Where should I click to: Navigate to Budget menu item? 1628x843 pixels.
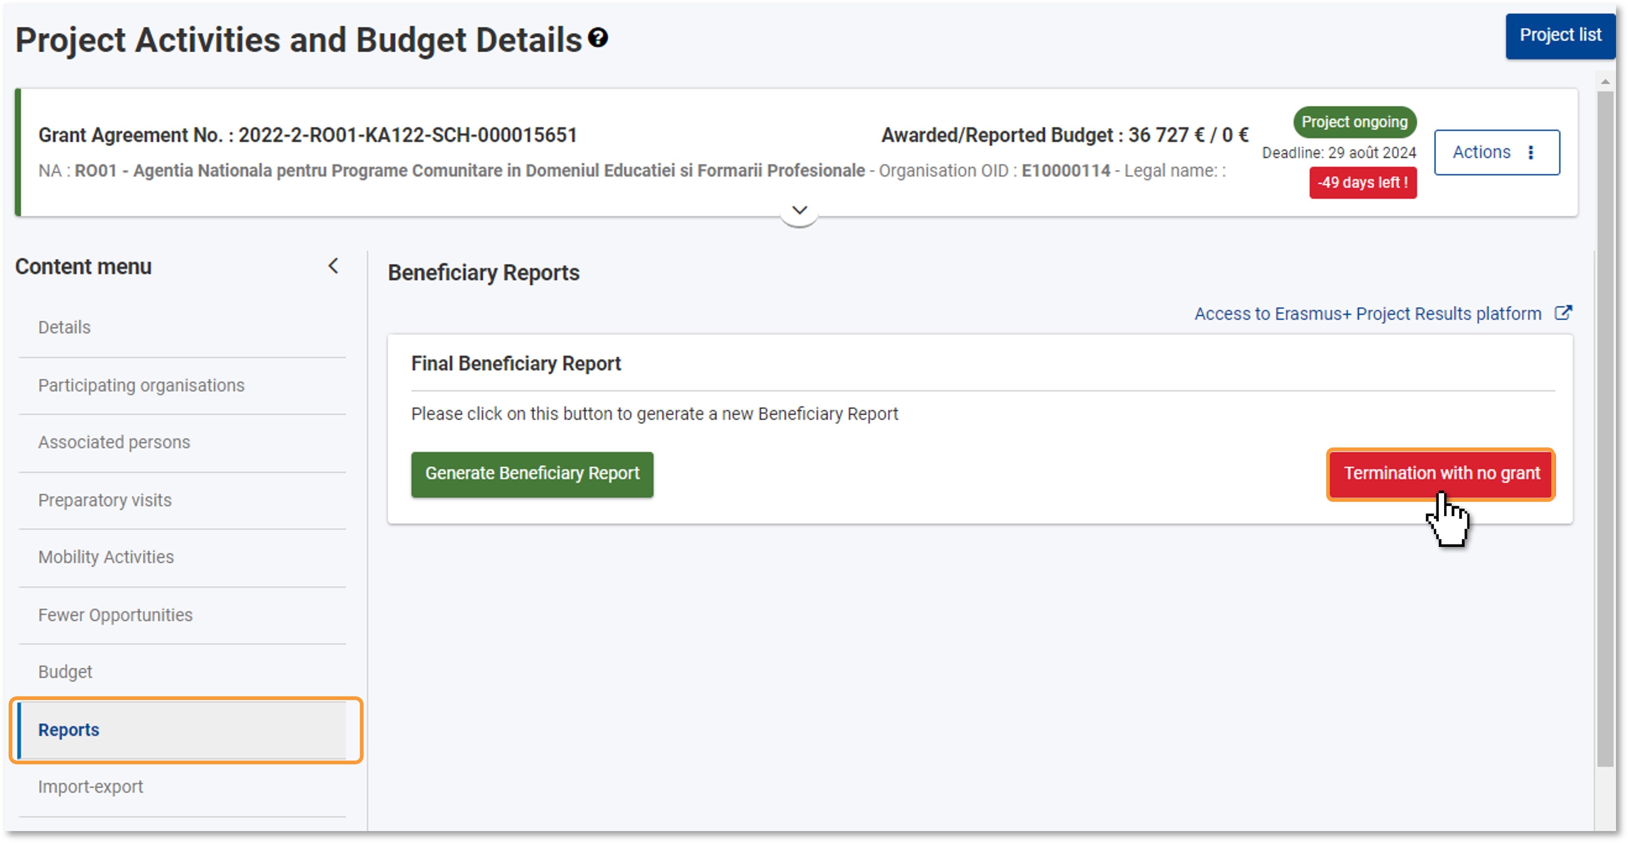[x=65, y=672]
